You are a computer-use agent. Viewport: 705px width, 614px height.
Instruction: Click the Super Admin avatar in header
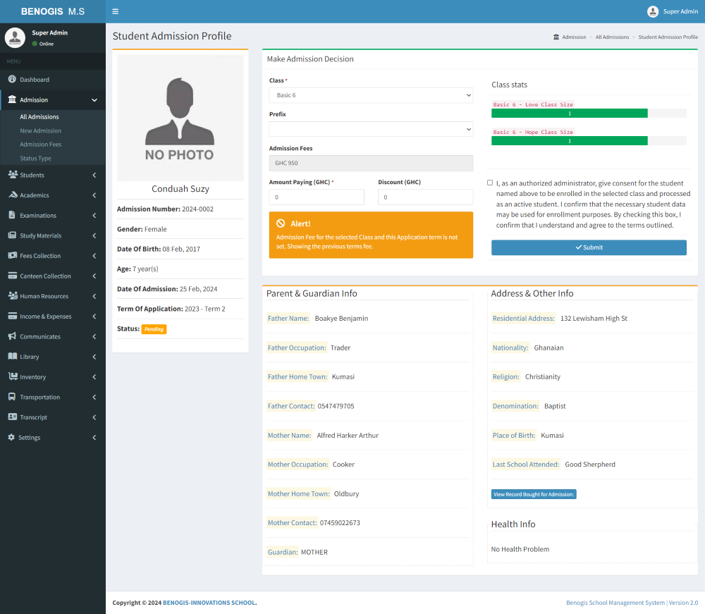653,11
